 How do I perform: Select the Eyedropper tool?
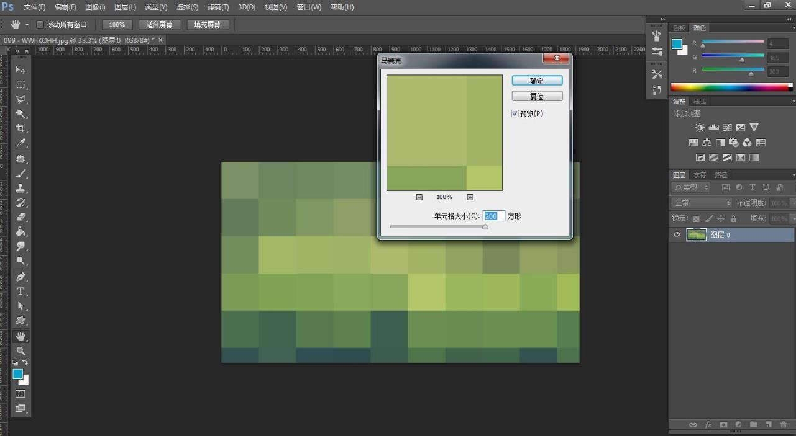coord(21,143)
